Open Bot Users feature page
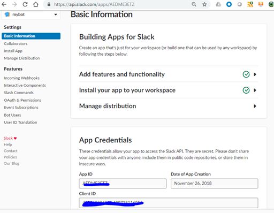 [x=12, y=115]
